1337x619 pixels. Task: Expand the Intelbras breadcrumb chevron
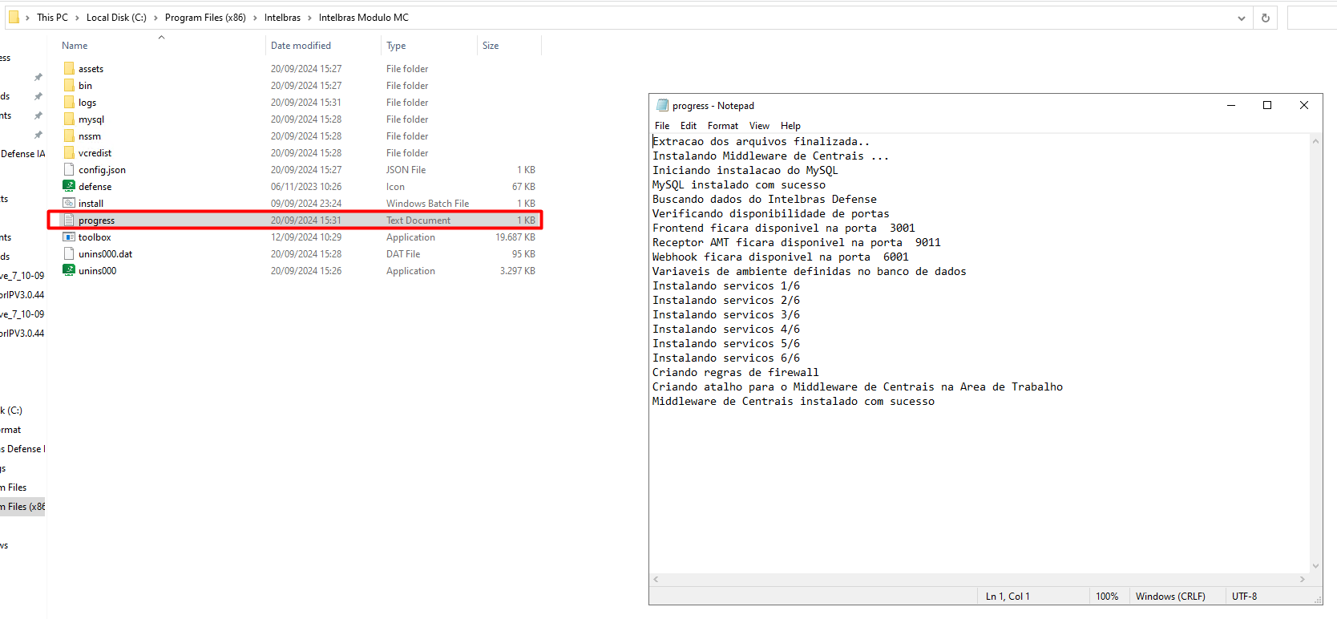pyautogui.click(x=309, y=18)
